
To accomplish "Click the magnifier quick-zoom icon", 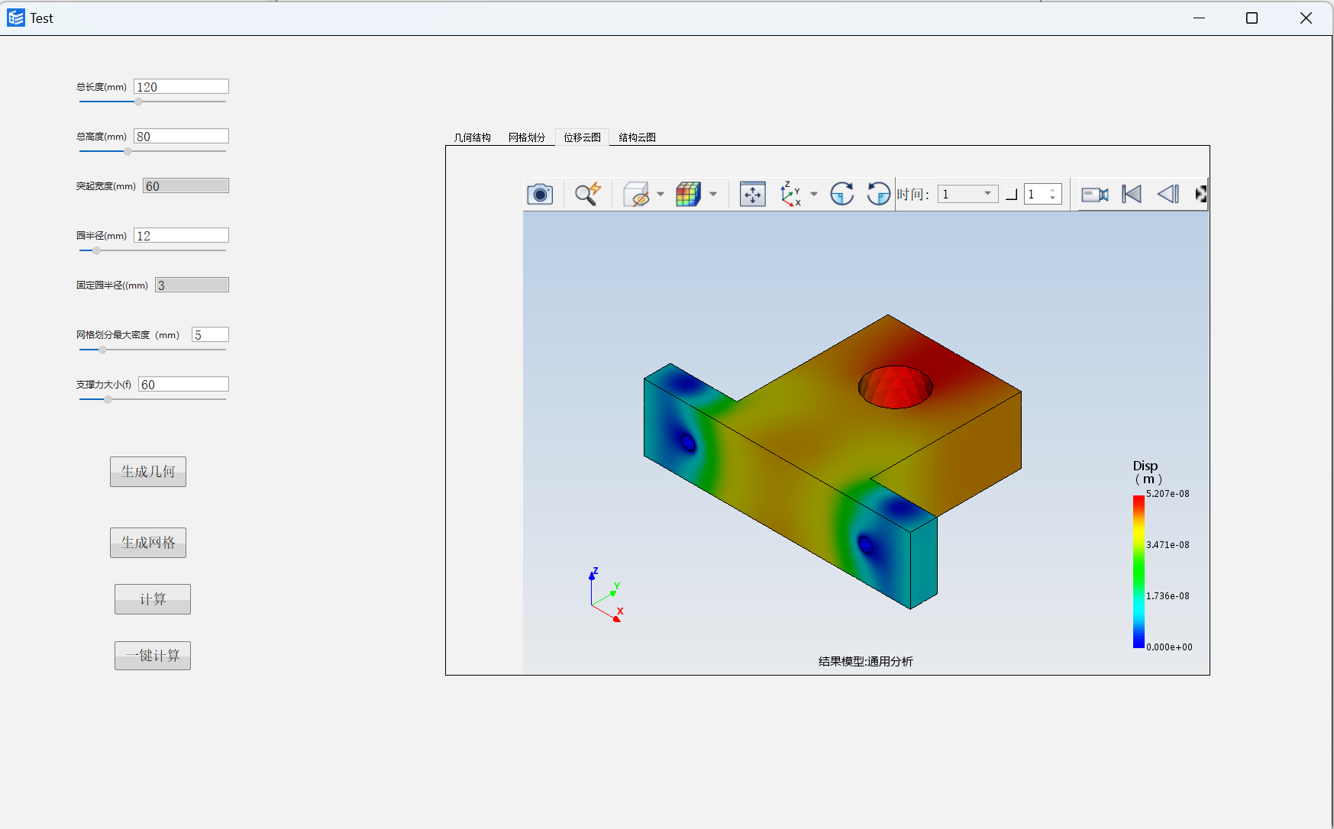I will [587, 195].
